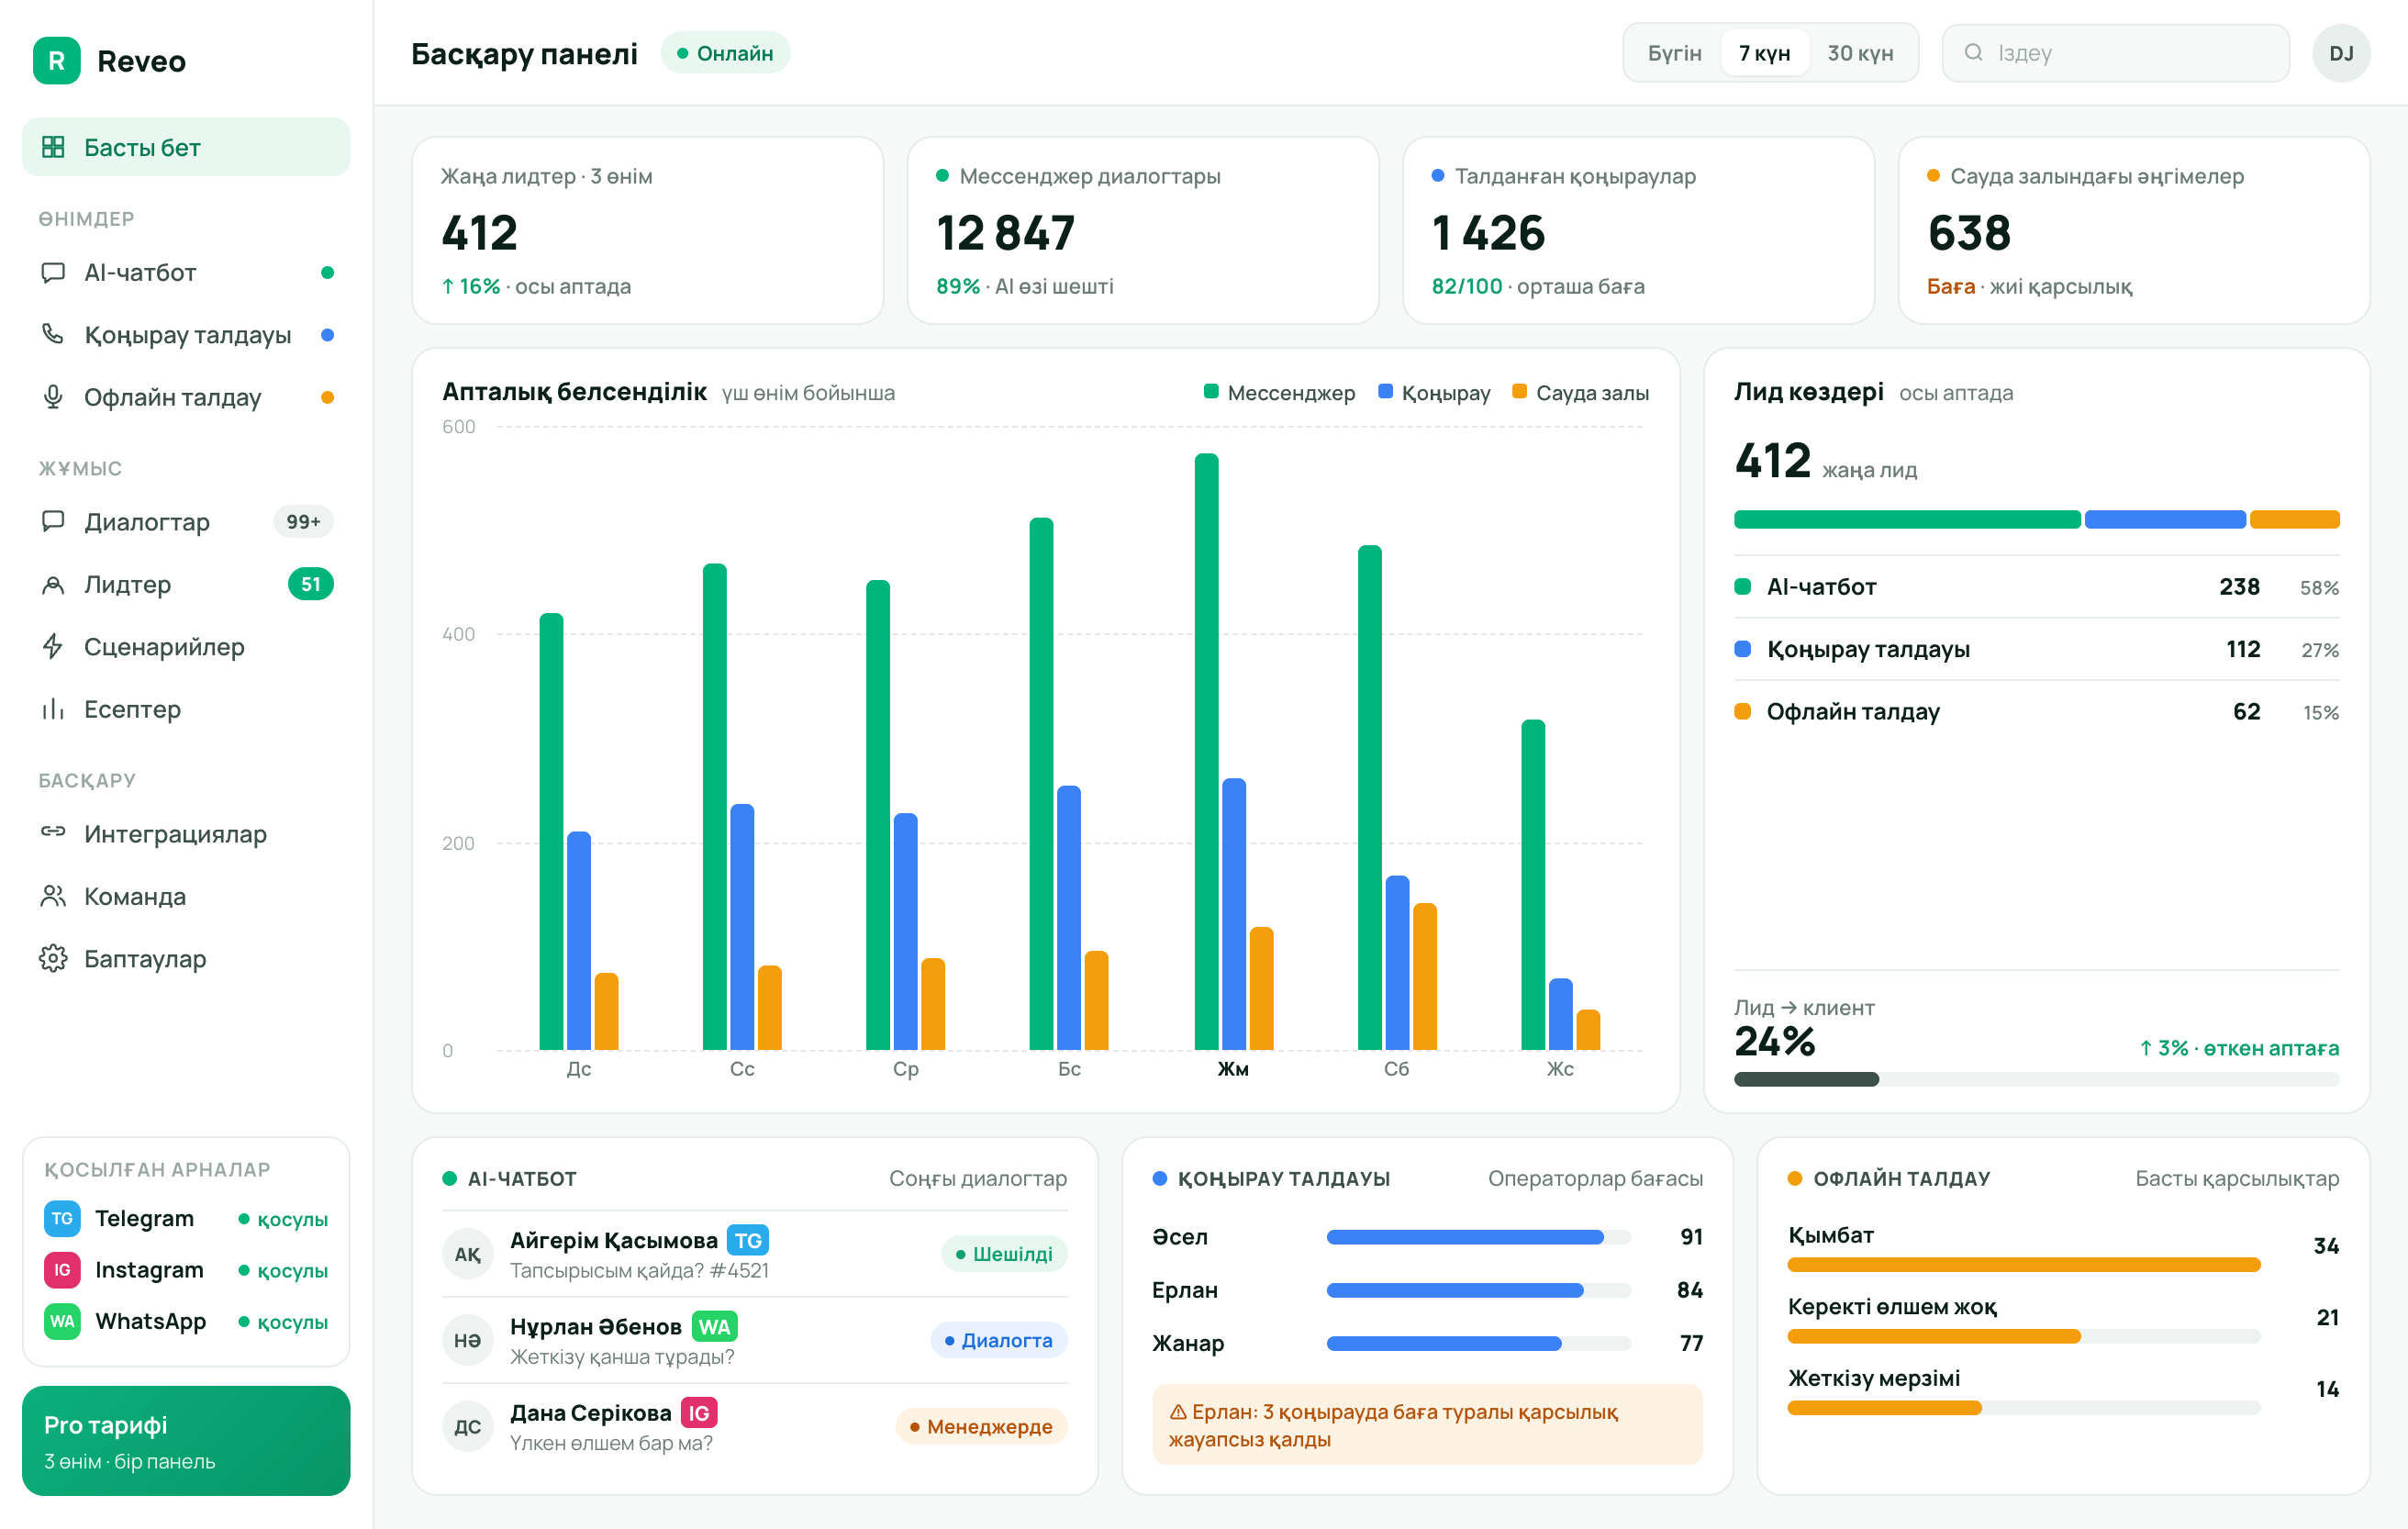
Task: Open the Жаңа лидтер 412 card
Action: tap(648, 231)
